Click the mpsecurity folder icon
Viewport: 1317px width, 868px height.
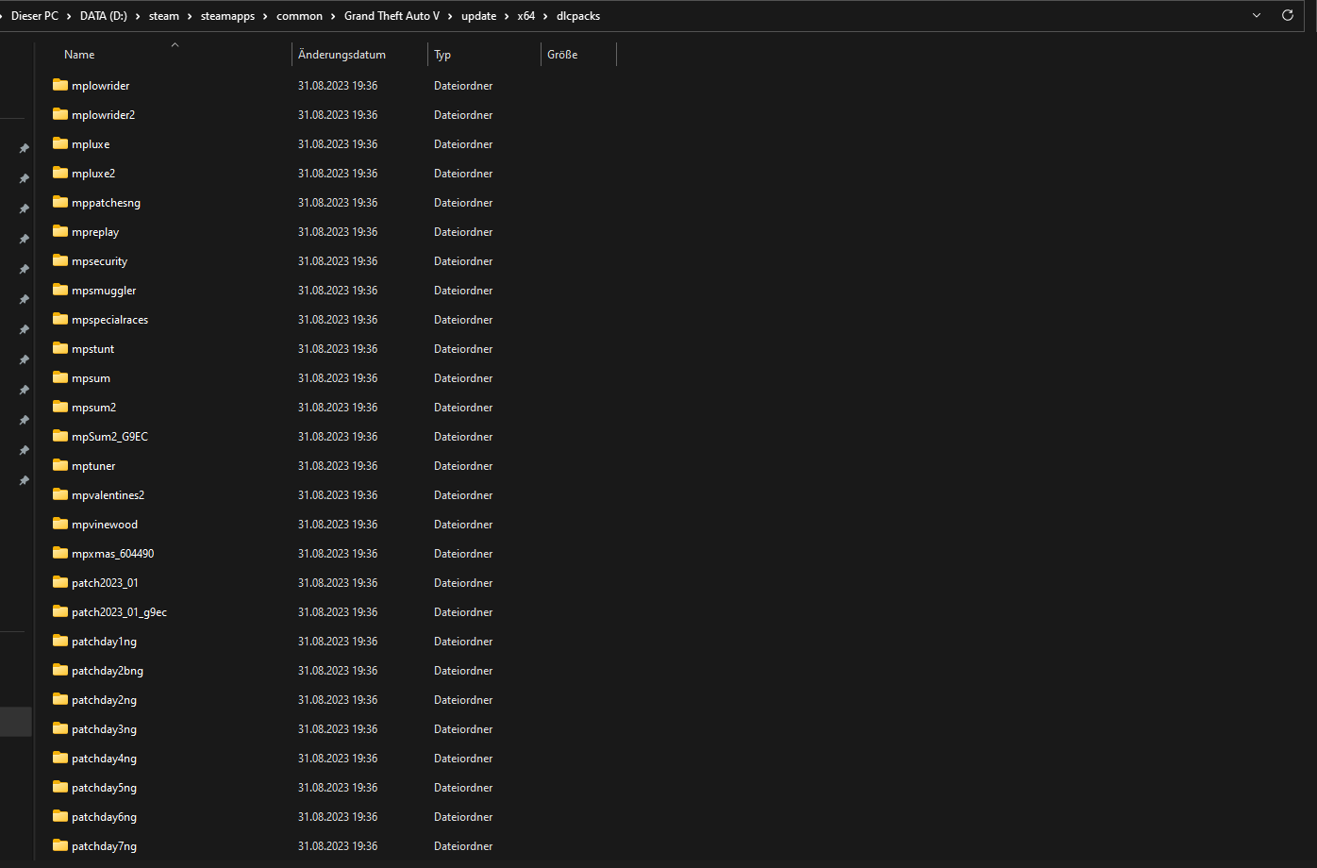pos(60,260)
